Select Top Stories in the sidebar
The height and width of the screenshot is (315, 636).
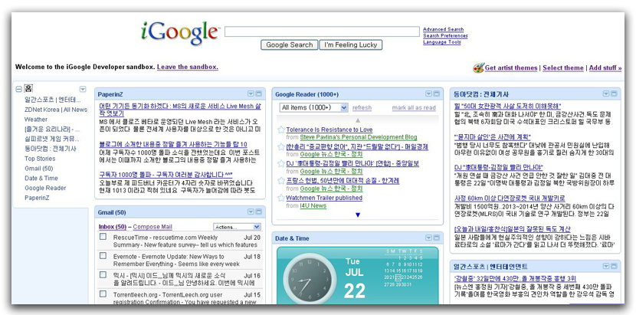pyautogui.click(x=40, y=159)
